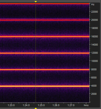Click the 1:26.0 mark on timeline
This screenshot has height=109, width=101.
tap(56, 105)
